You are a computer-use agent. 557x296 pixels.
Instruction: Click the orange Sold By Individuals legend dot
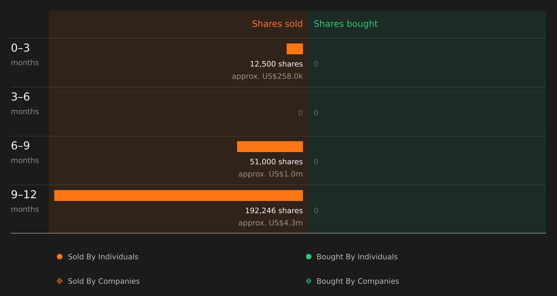(60, 257)
